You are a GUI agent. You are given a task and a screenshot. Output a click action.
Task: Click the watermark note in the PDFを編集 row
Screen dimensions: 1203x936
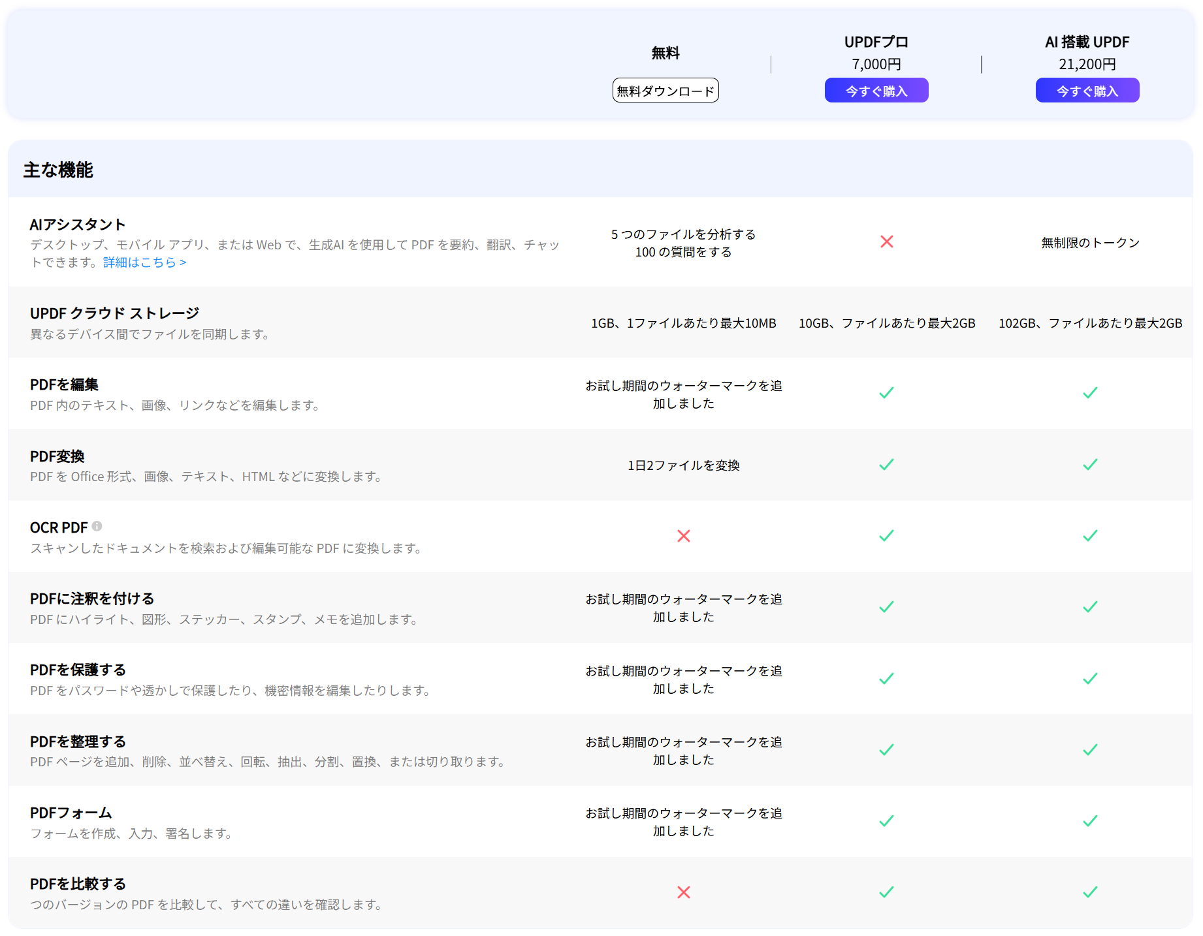(x=684, y=394)
